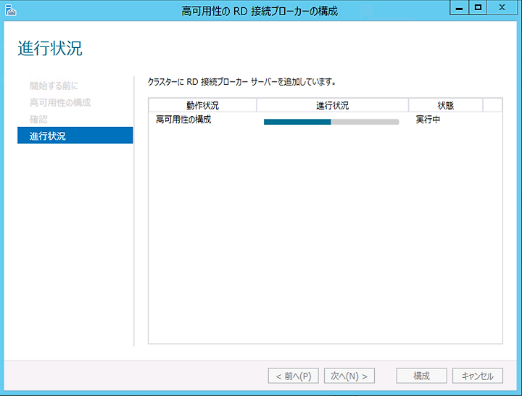Close the wizard window

502,8
